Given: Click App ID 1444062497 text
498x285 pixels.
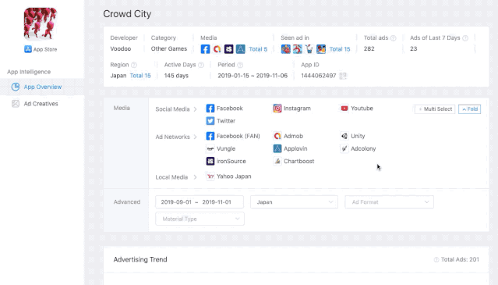Looking at the screenshot, I should [318, 76].
